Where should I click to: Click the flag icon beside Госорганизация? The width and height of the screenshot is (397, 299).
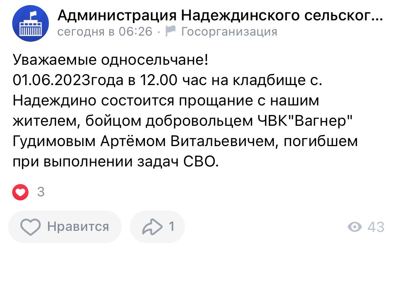[171, 32]
